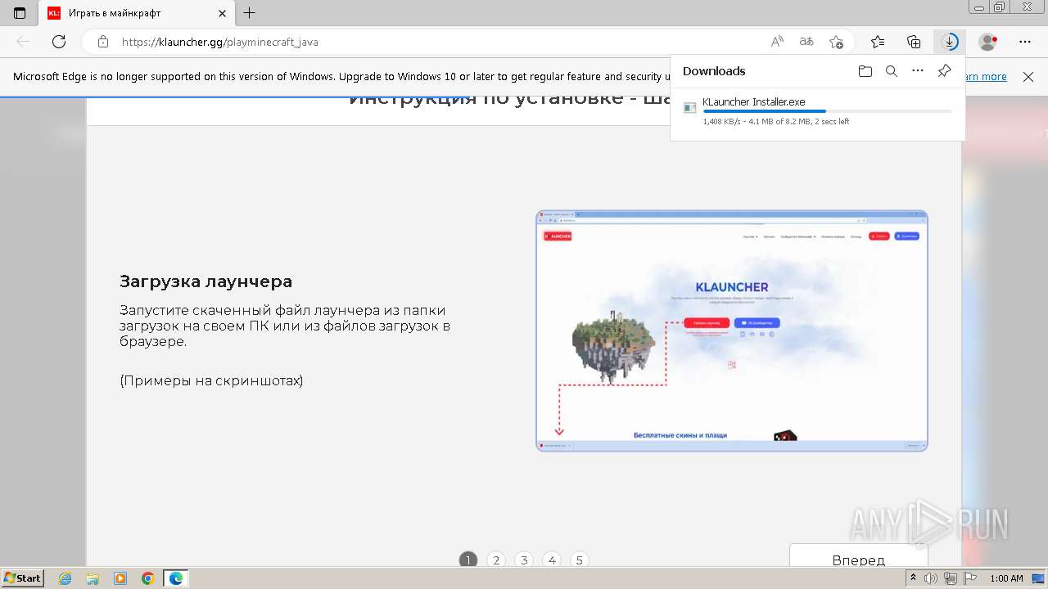Screen dimensions: 1048x589
Task: Click the taskbar clock 1:00 AM
Action: pyautogui.click(x=1006, y=578)
